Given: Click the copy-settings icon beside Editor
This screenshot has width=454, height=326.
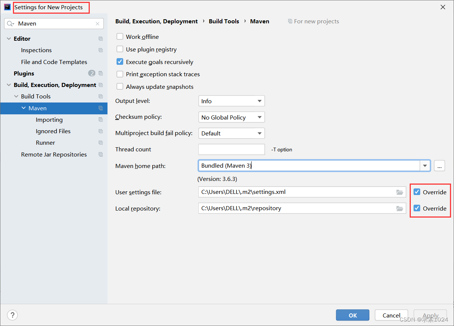Looking at the screenshot, I should [x=100, y=39].
